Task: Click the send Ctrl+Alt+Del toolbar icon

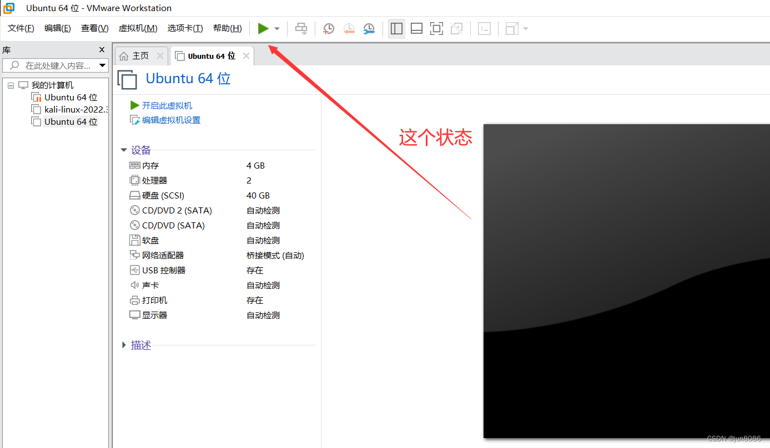Action: click(x=301, y=28)
